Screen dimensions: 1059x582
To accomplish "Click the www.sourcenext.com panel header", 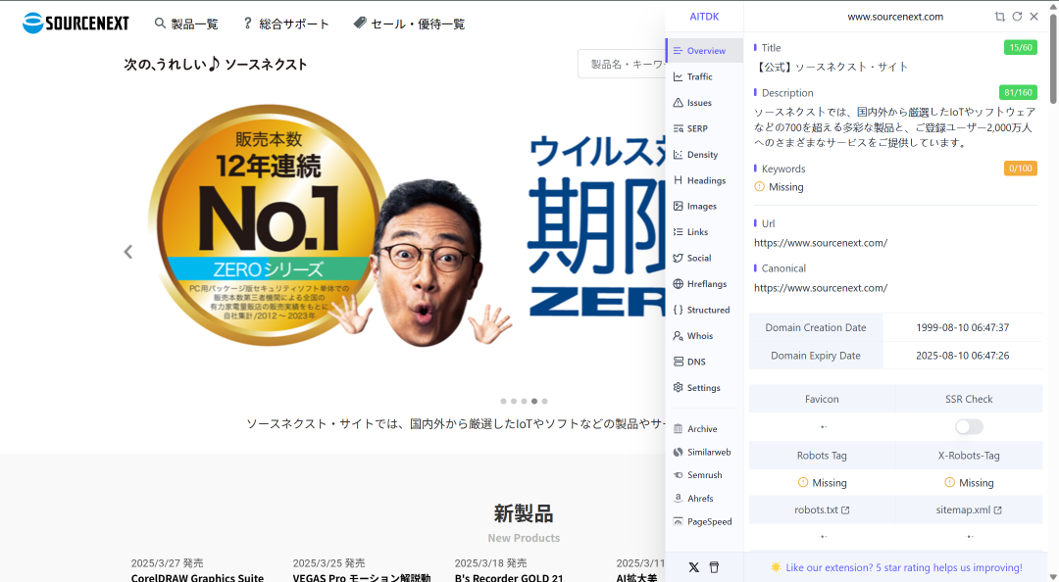I will 895,17.
